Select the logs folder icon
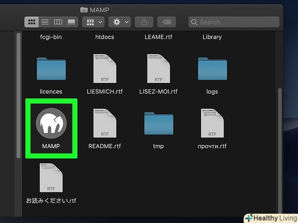298x223 pixels. click(212, 69)
